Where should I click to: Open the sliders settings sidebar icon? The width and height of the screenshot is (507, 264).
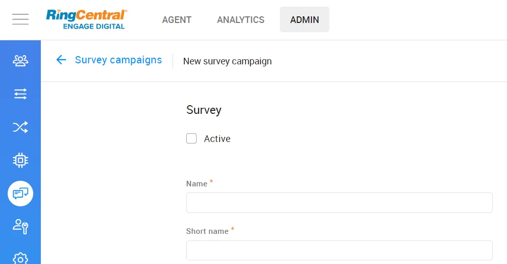[20, 94]
